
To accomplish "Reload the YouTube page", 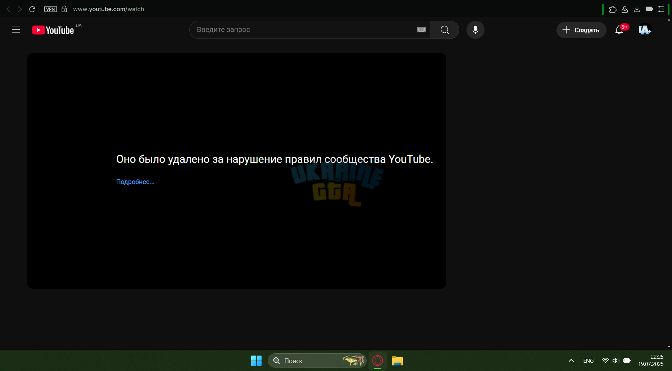I will 32,9.
